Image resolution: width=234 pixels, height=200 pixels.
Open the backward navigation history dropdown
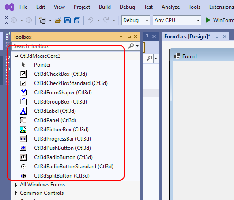point(22,20)
